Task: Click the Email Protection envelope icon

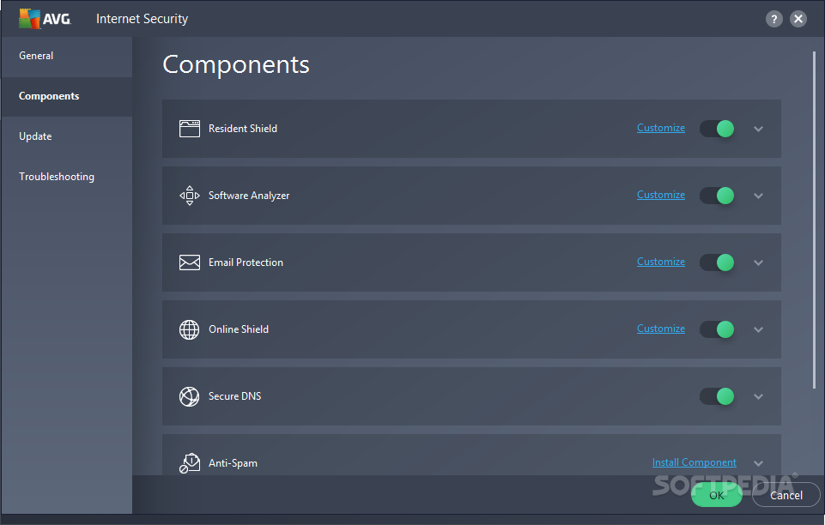Action: (190, 262)
